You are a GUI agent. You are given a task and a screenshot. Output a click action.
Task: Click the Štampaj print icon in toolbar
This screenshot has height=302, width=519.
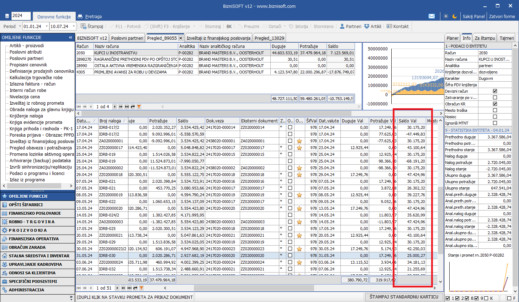tap(84, 26)
